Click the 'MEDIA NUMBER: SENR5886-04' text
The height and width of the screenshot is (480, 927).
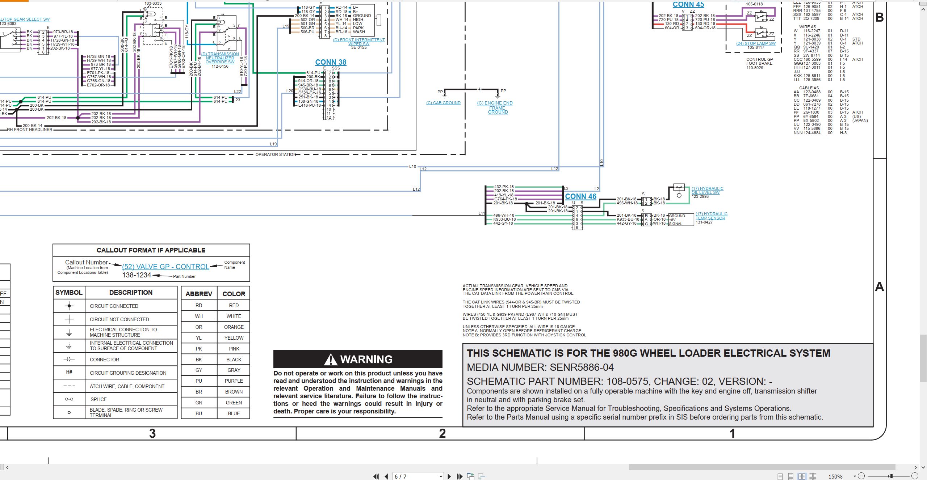540,368
